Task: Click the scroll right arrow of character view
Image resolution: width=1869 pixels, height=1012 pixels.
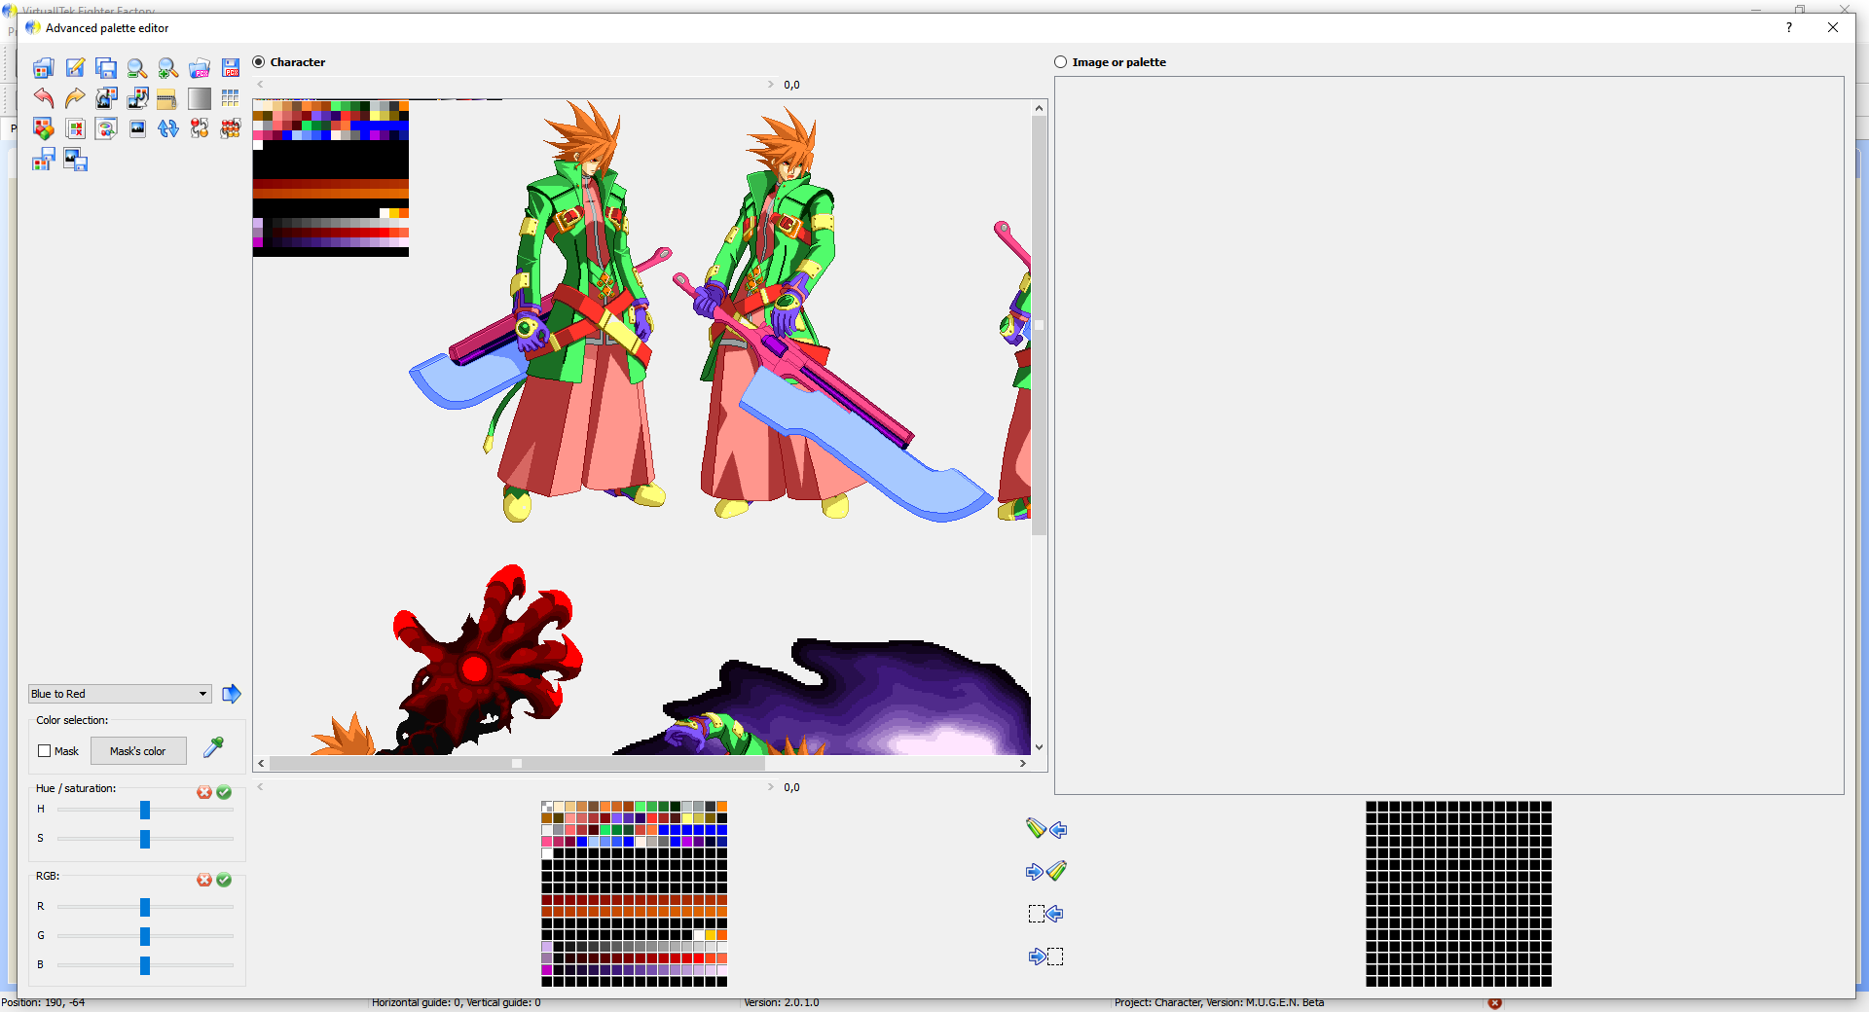Action: tap(1023, 764)
